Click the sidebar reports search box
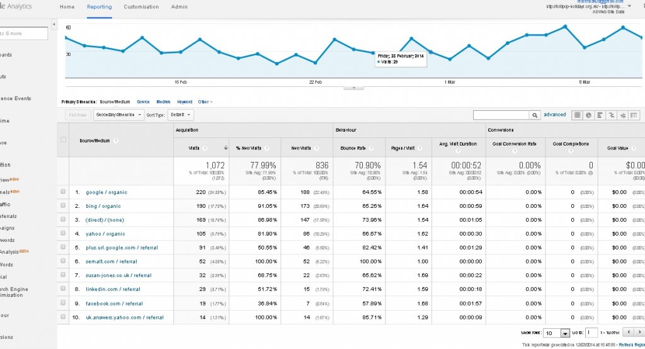The height and width of the screenshot is (349, 645). point(23,33)
